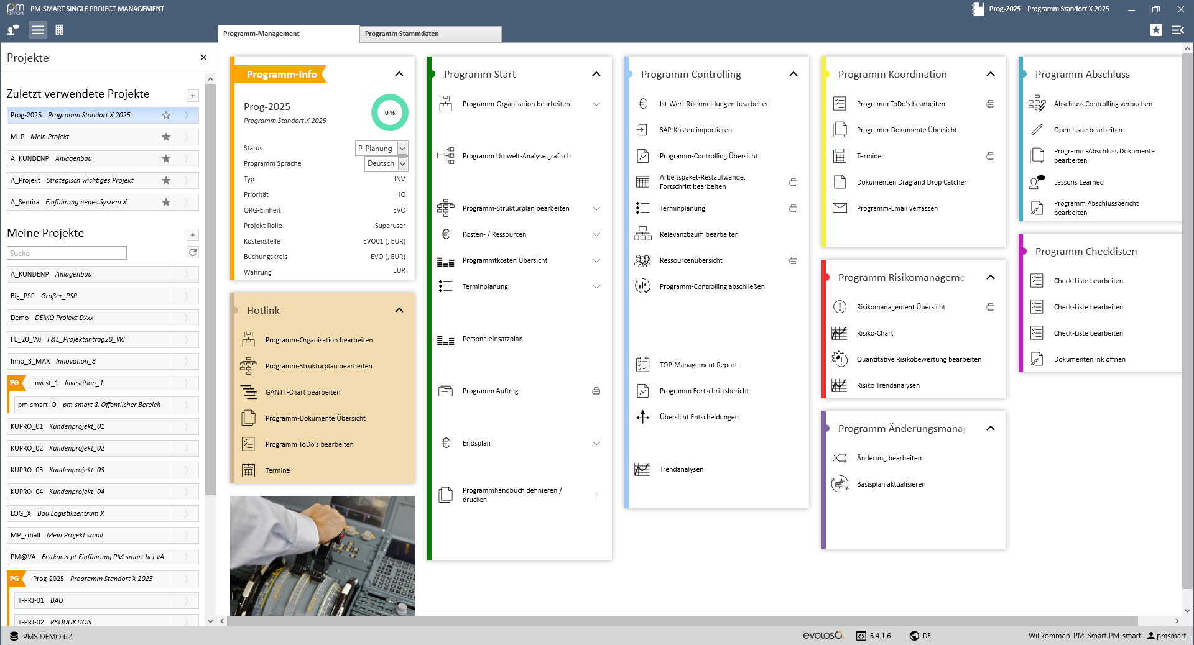Switch to Programm Stammdaten tab
Screen dimensions: 1194x645
pos(430,34)
